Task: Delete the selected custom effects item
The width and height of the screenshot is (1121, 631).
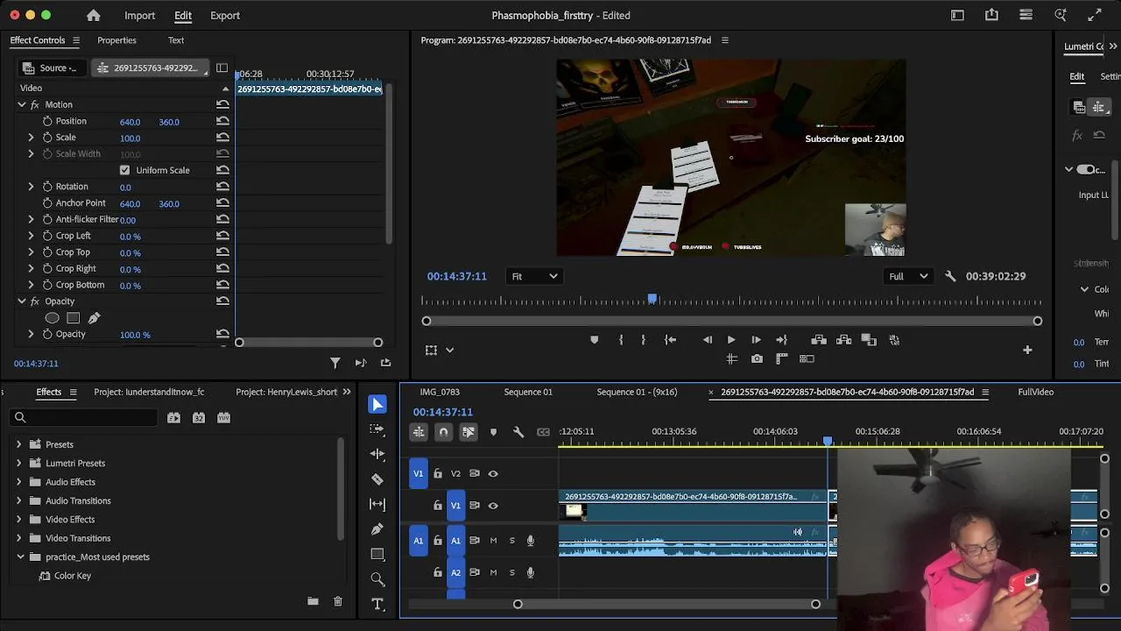Action: pos(337,601)
